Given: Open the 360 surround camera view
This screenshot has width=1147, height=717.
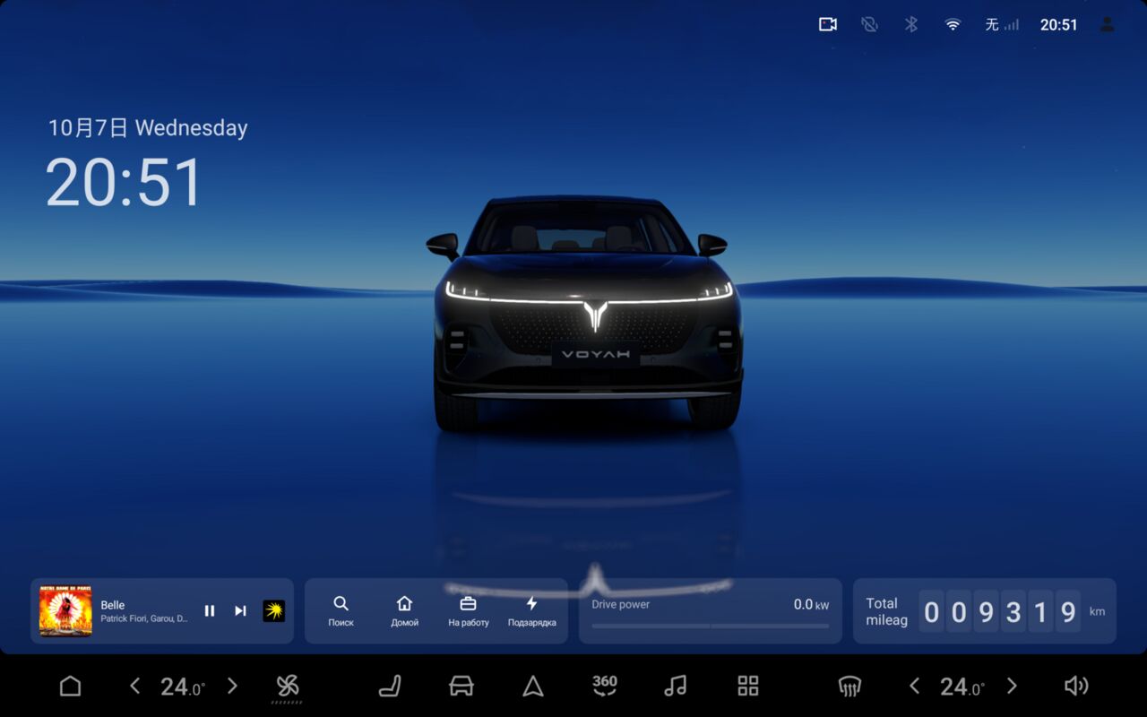Looking at the screenshot, I should point(605,686).
